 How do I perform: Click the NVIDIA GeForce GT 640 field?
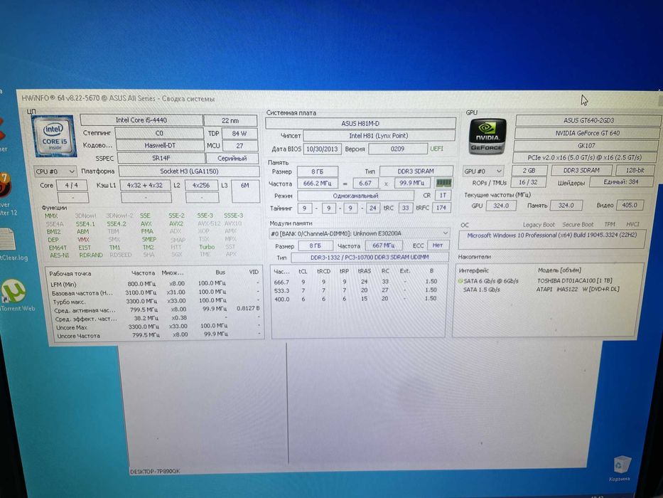(x=587, y=133)
